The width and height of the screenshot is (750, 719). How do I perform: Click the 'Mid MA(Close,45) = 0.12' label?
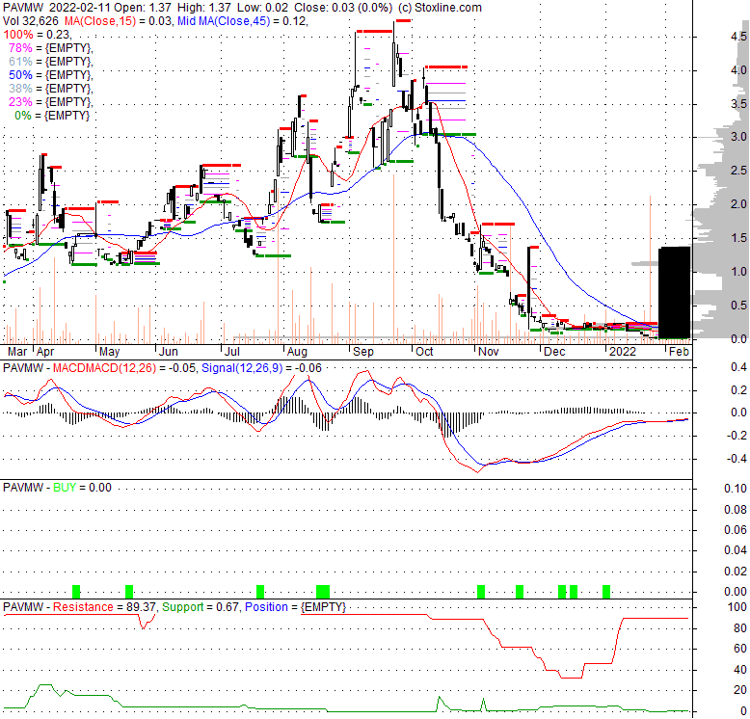click(x=242, y=21)
